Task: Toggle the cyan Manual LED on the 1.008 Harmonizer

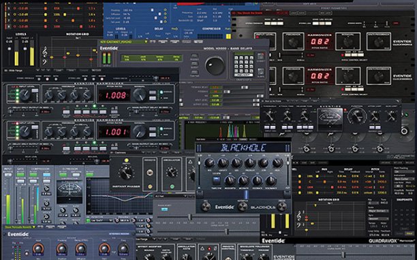Action: 161,92
